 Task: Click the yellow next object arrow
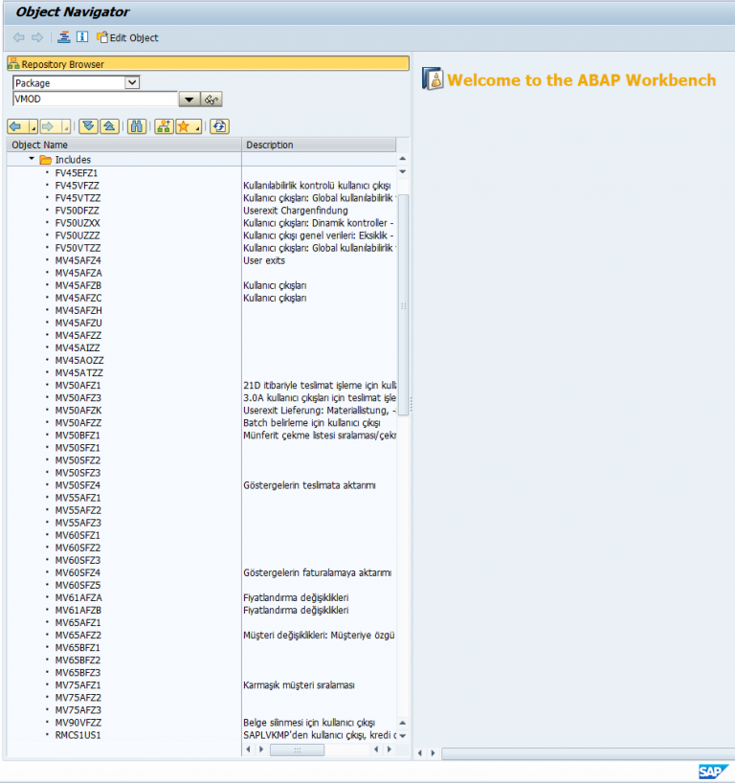tap(50, 126)
